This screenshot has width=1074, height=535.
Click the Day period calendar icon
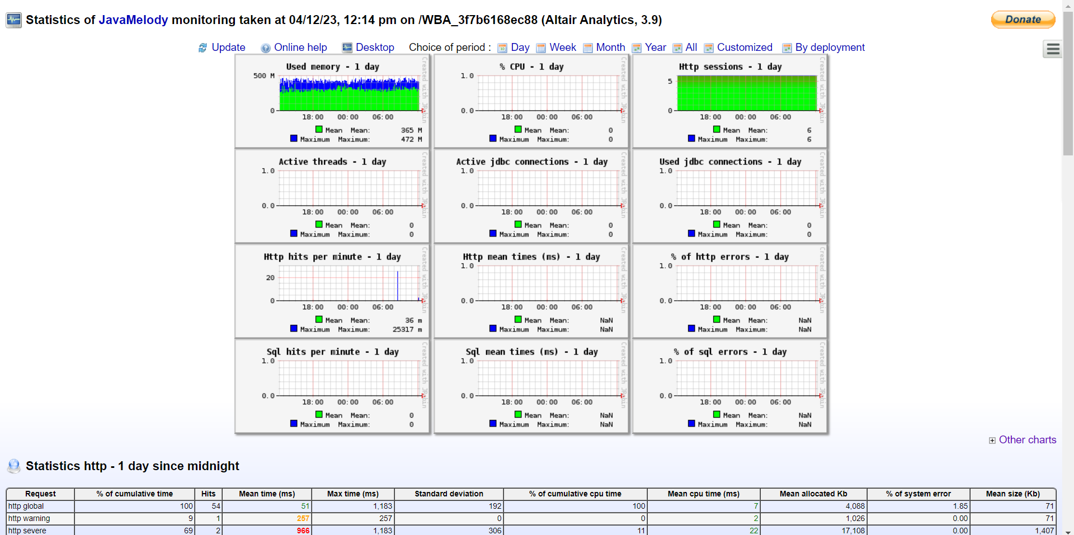502,48
